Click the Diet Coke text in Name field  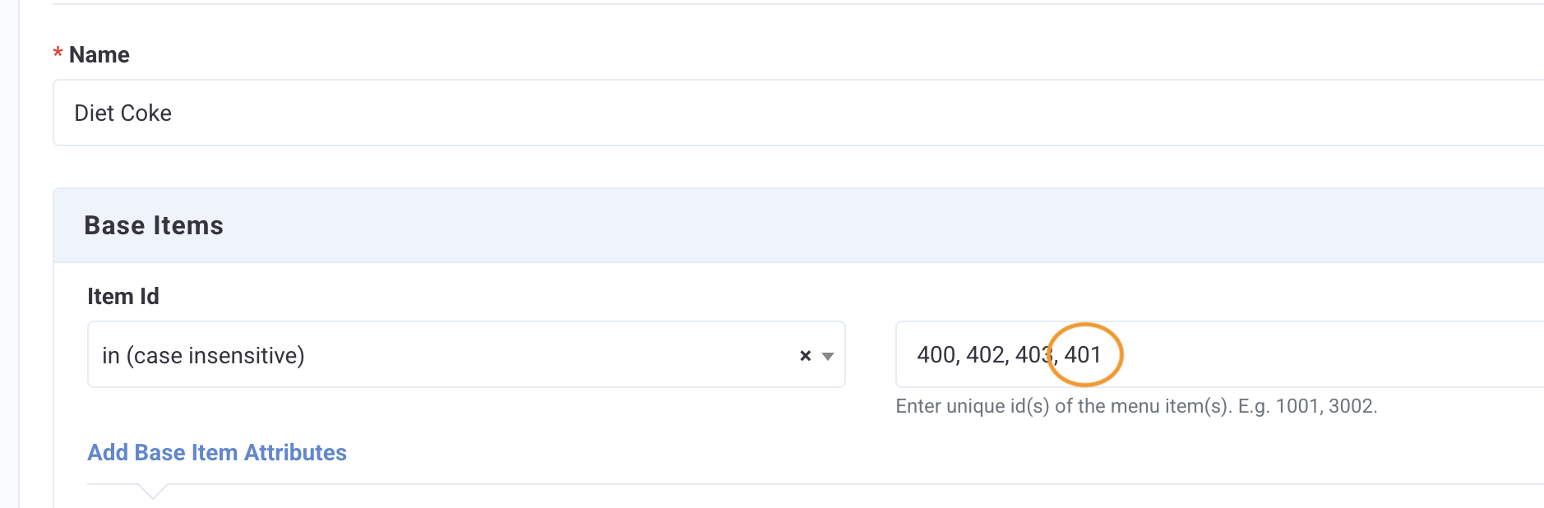(123, 113)
